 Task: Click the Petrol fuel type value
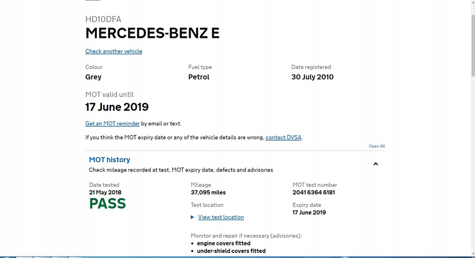[x=199, y=77]
